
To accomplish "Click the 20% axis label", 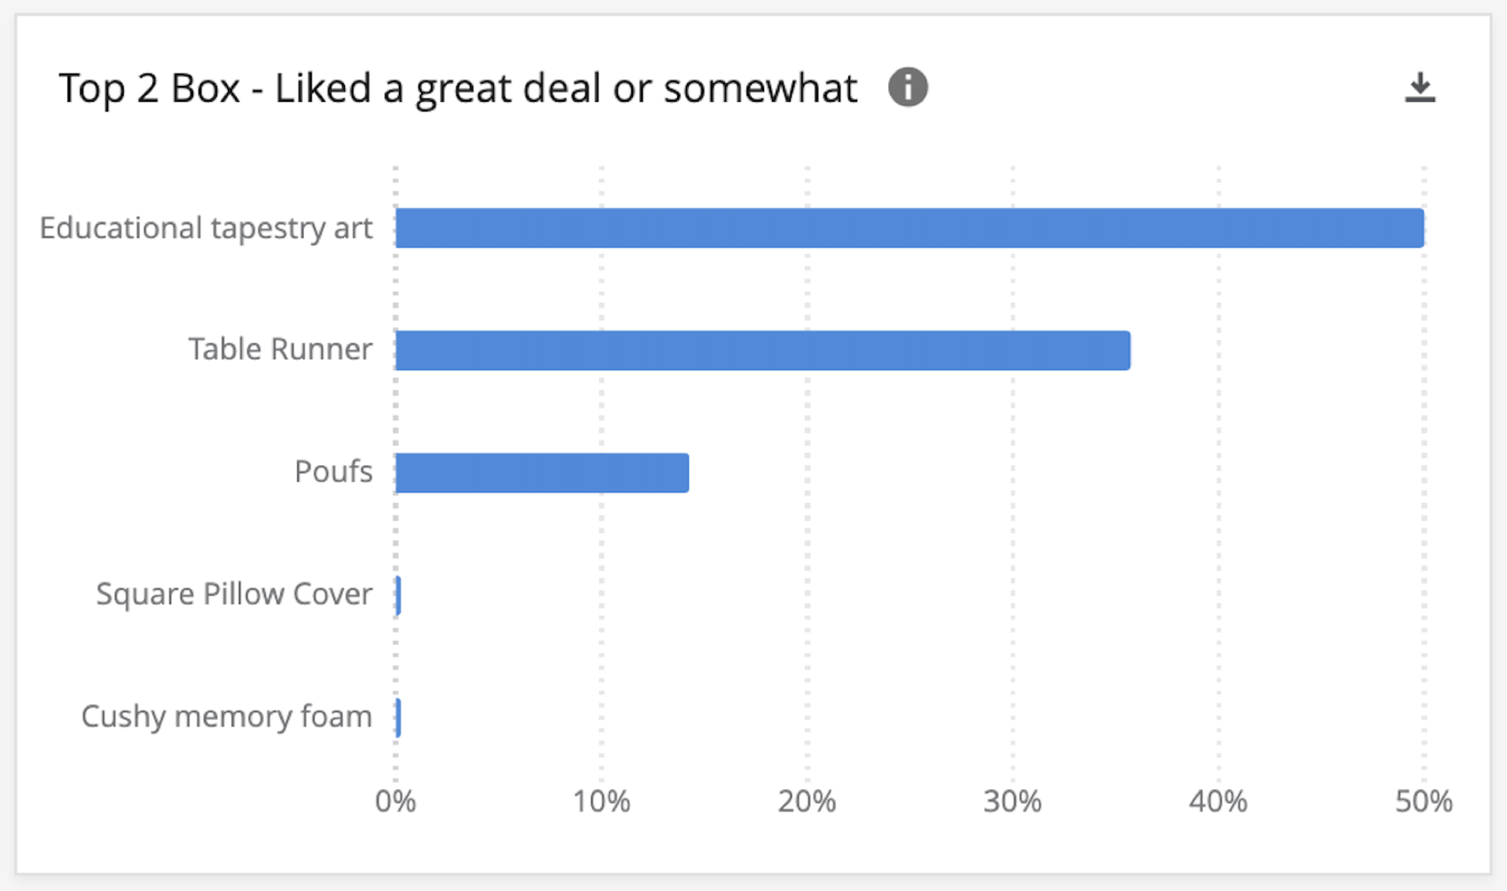I will pos(808,802).
